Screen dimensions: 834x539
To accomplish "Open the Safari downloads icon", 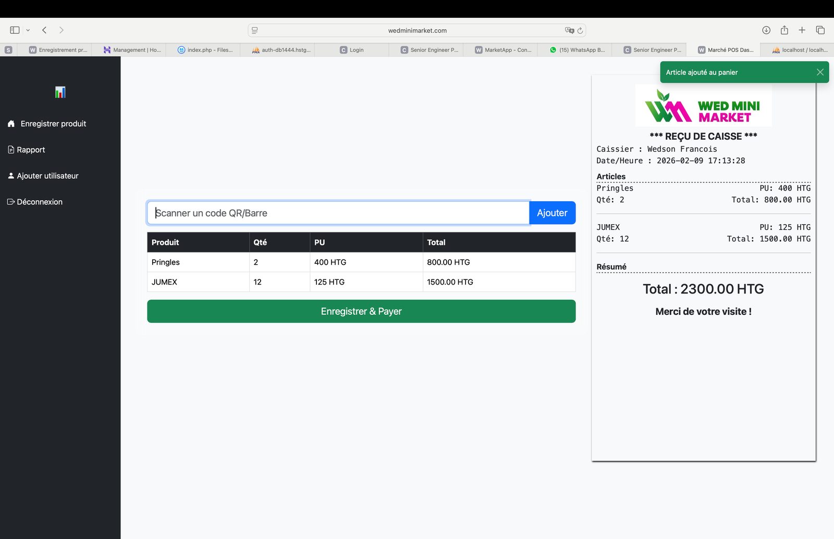I will click(x=766, y=30).
